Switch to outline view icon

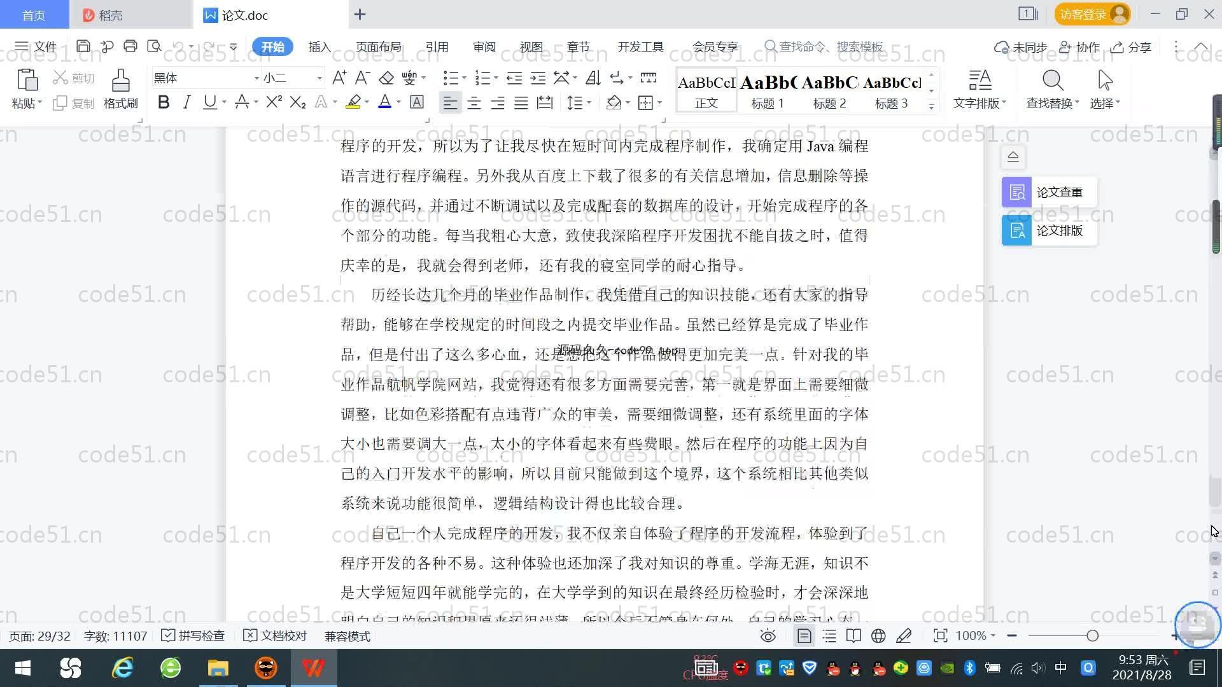829,635
